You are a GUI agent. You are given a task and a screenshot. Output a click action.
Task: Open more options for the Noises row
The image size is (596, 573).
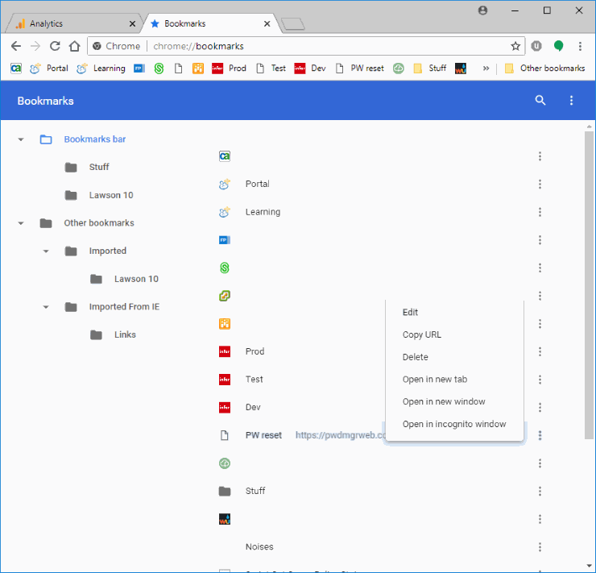click(540, 547)
